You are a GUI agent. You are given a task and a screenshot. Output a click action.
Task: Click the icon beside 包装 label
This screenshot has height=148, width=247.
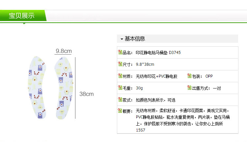(x=189, y=76)
